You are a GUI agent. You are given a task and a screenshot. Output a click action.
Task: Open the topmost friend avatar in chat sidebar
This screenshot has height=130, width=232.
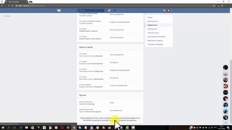pos(225,68)
